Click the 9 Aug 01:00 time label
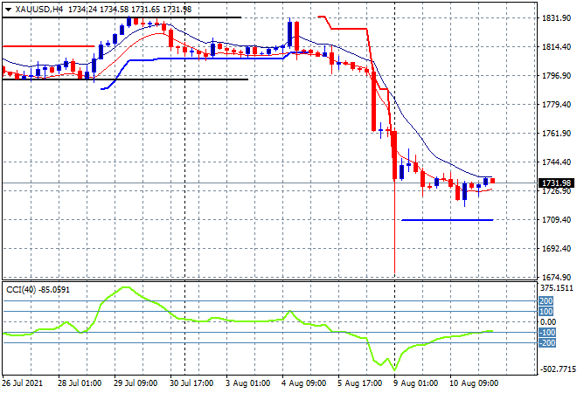This screenshot has height=393, width=577. point(414,383)
